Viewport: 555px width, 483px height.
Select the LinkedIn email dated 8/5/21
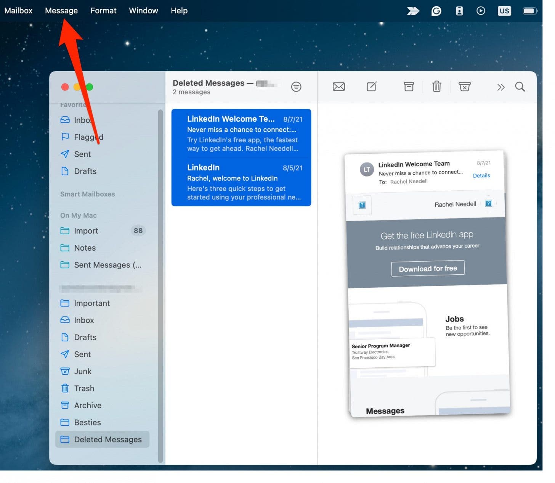[x=241, y=182]
